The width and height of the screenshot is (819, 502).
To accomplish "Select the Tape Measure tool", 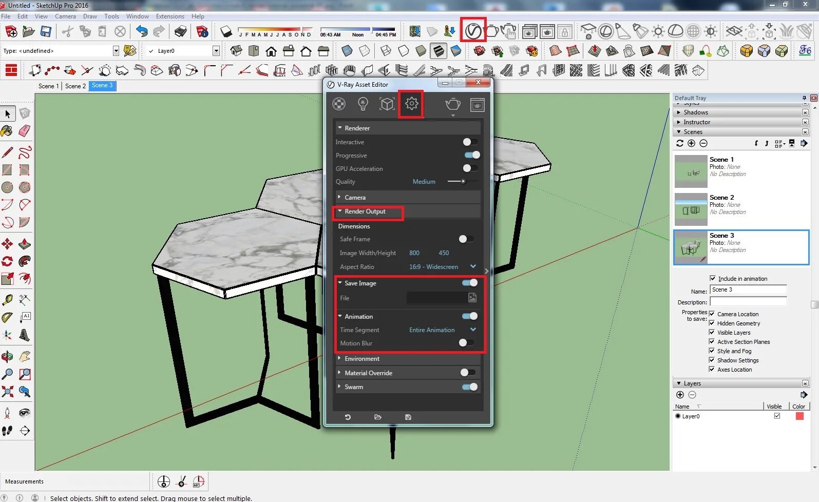I will click(x=7, y=300).
